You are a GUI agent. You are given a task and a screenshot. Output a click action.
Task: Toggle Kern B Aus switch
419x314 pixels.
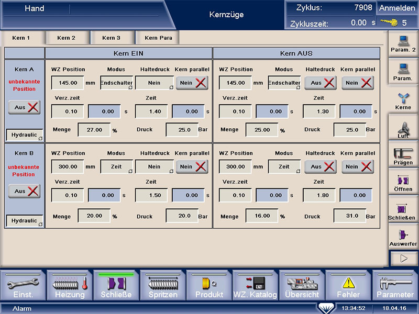coord(24,191)
